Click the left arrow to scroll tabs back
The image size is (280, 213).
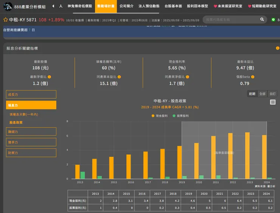[53, 6]
